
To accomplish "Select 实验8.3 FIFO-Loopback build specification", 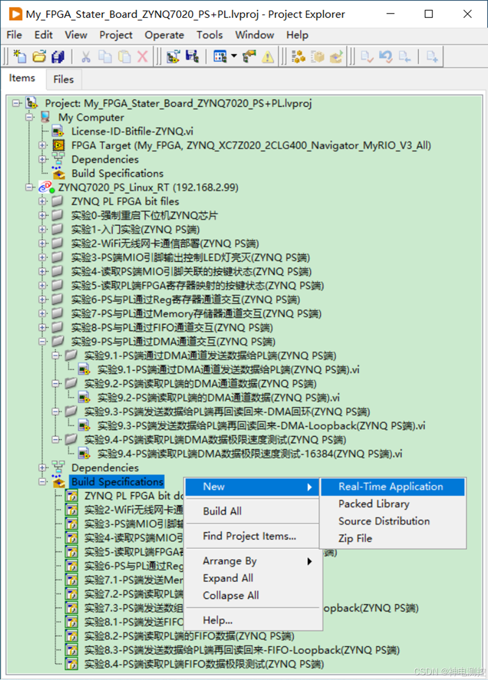I will 242,650.
